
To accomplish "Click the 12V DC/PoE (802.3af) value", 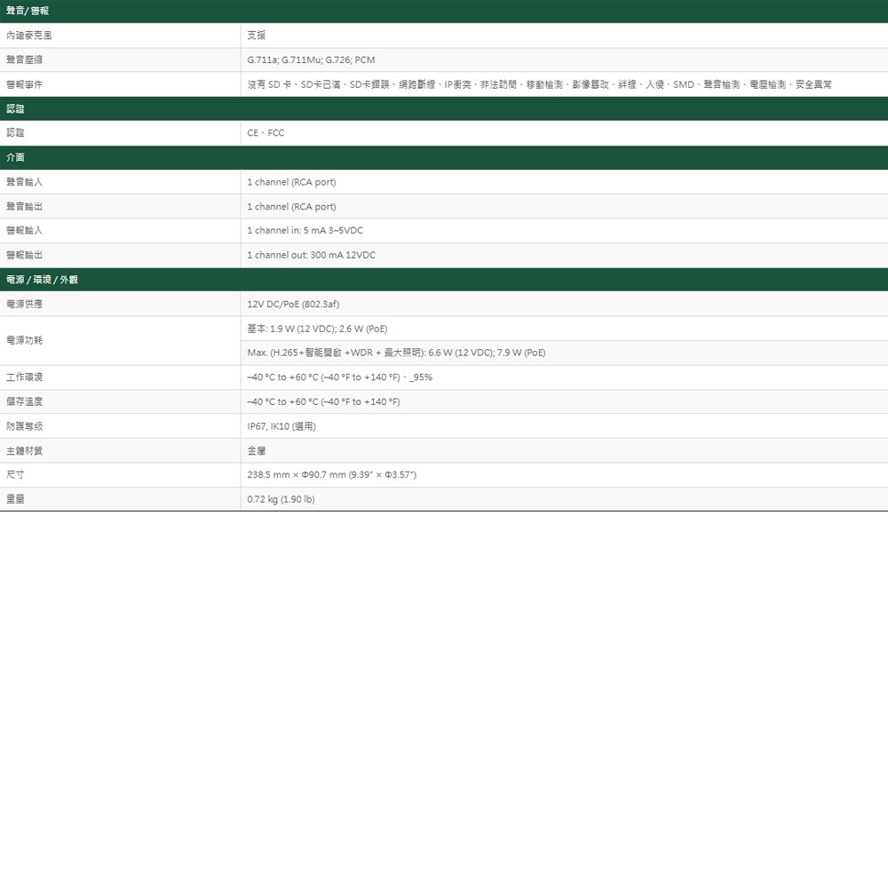I will pos(293,304).
